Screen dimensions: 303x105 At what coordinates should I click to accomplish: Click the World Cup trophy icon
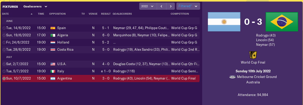tap(253, 55)
